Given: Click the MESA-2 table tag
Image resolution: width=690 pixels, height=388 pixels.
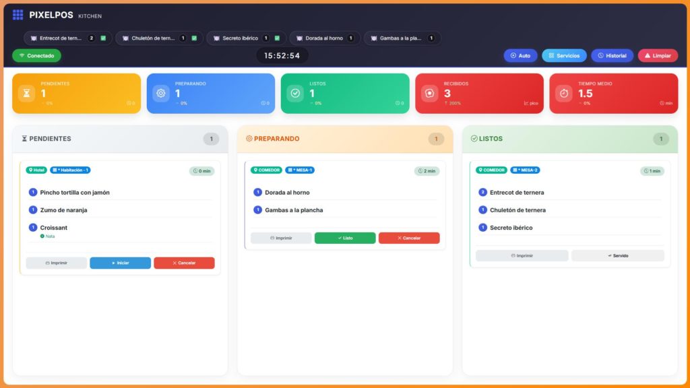Looking at the screenshot, I should click(x=525, y=170).
